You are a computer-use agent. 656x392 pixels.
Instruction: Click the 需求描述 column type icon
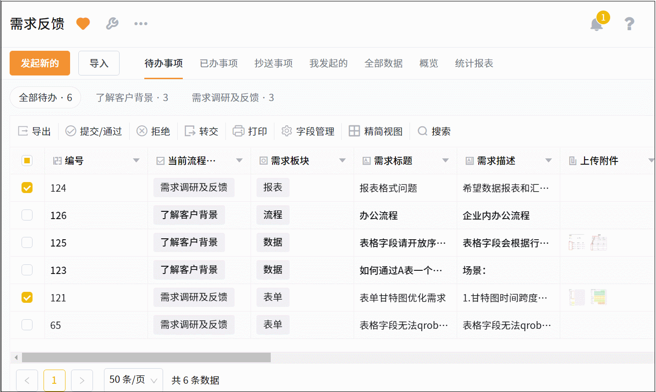click(470, 161)
